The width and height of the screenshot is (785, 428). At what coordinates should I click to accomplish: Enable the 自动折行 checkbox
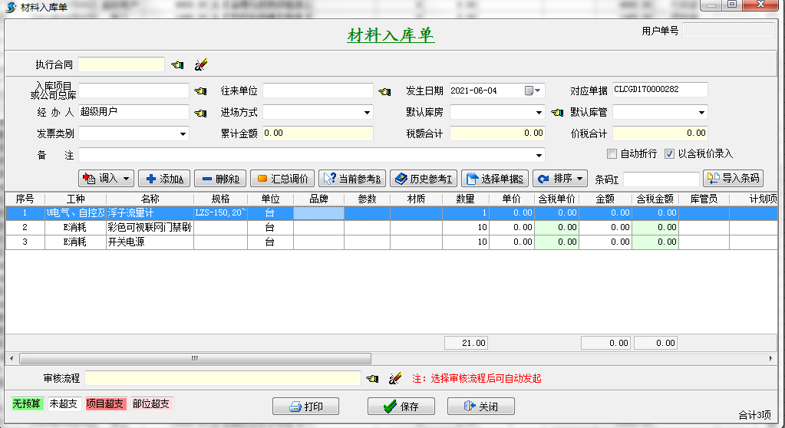tap(612, 153)
